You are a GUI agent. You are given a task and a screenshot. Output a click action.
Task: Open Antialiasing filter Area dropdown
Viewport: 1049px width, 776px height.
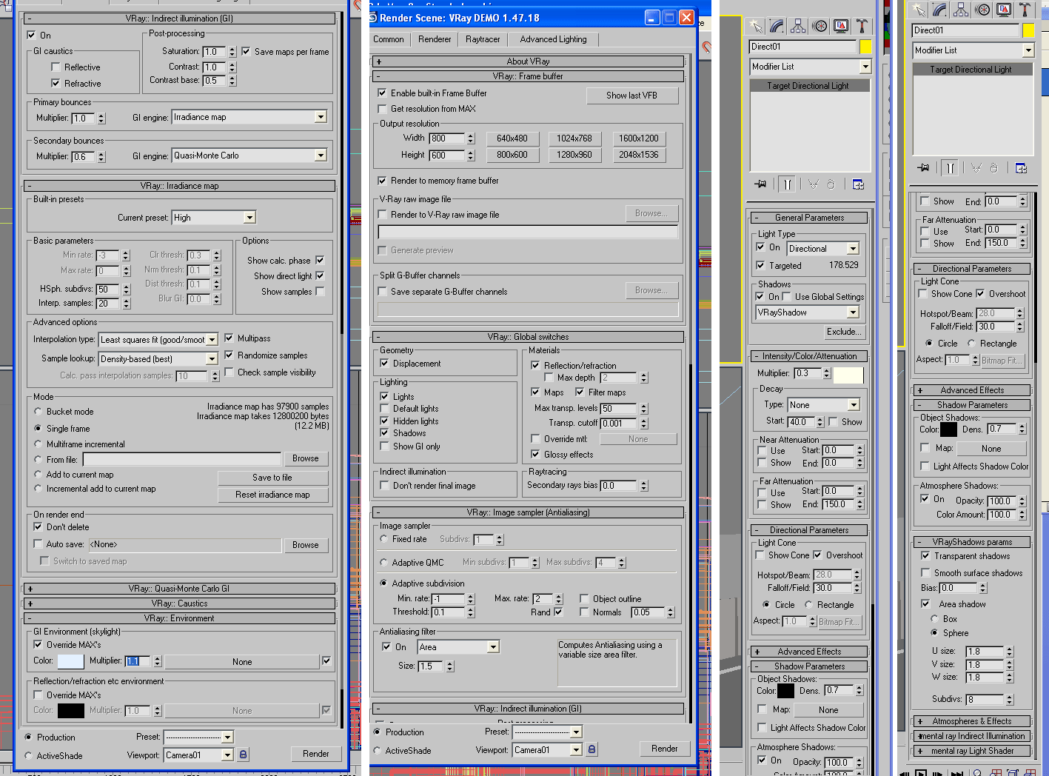(493, 647)
